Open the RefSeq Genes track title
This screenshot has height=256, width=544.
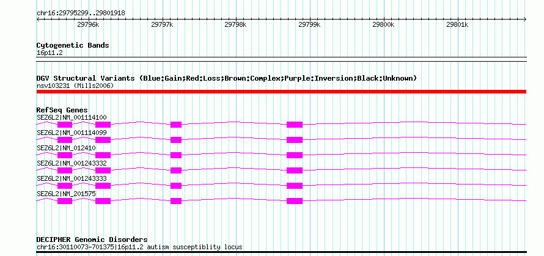(x=62, y=111)
